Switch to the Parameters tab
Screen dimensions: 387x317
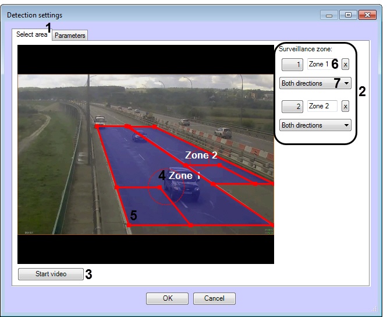(x=70, y=36)
